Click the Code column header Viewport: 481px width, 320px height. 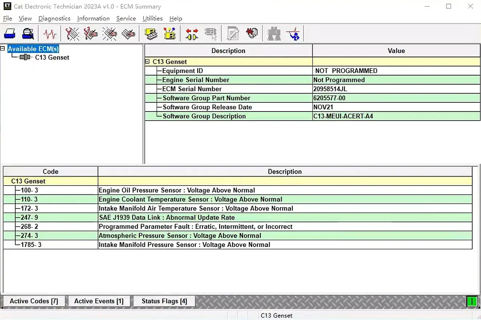50,171
